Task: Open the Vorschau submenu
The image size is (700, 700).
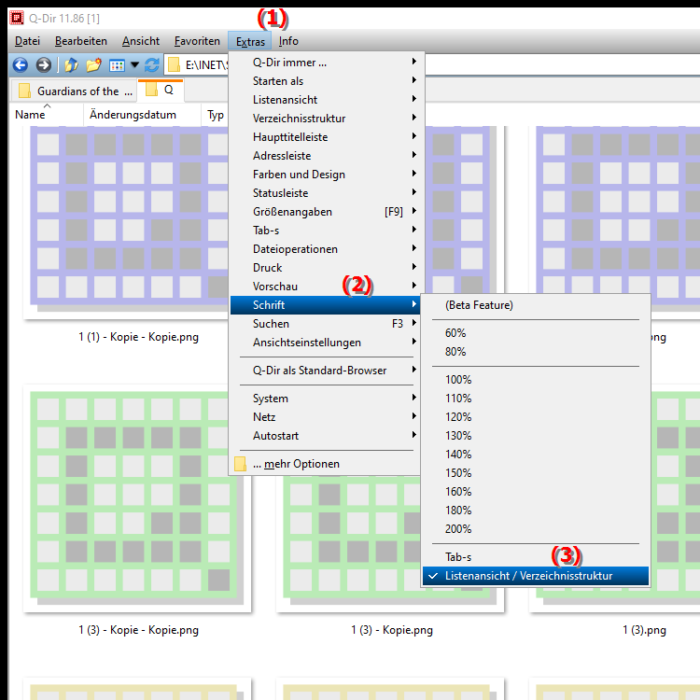Action: (325, 287)
